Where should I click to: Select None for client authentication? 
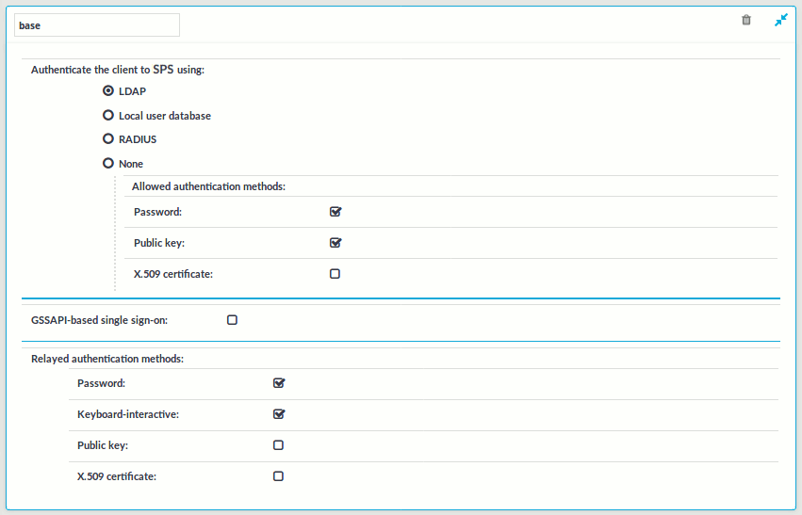108,163
